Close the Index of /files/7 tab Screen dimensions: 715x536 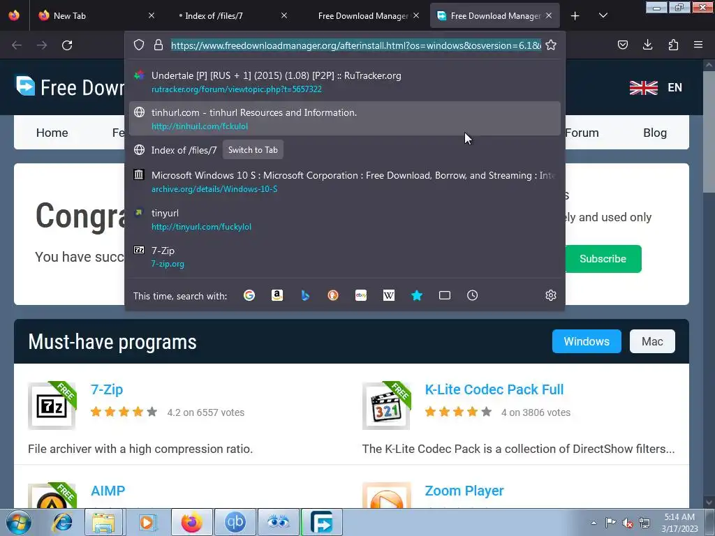tap(284, 15)
